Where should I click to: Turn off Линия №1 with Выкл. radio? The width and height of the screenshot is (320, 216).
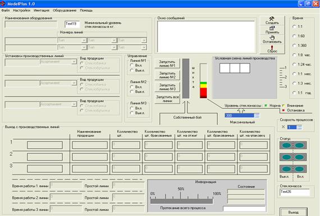132,70
